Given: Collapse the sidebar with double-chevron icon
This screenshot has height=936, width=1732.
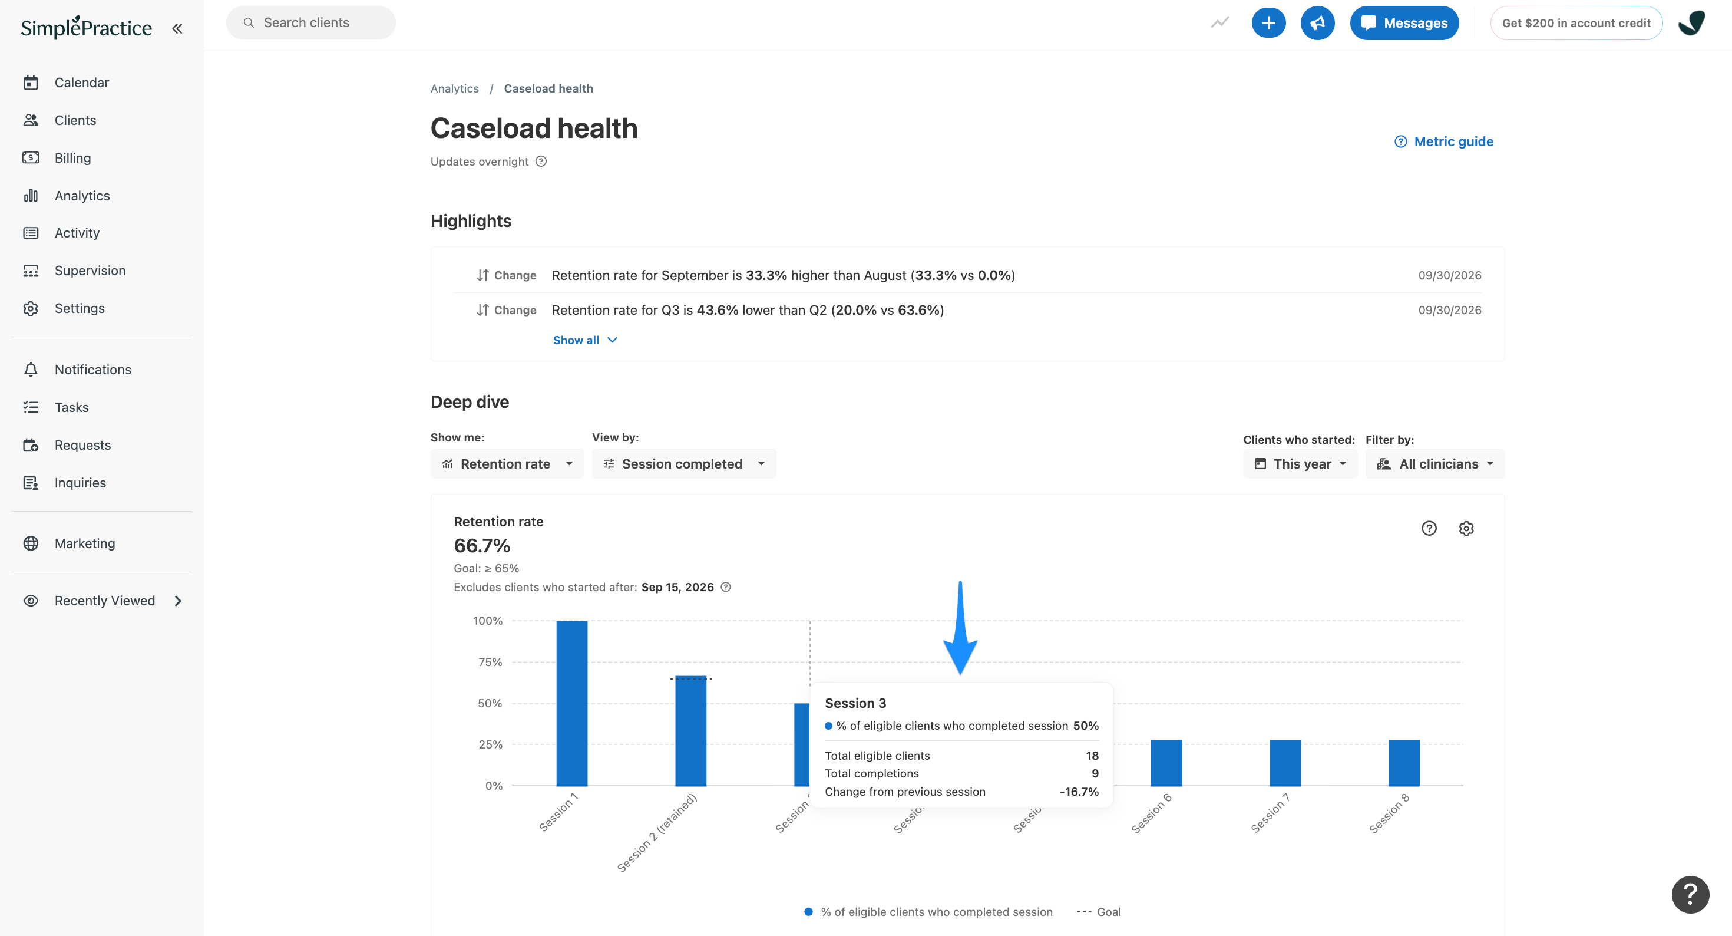Looking at the screenshot, I should click(x=177, y=28).
